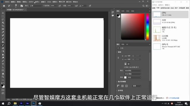Select the Frame tool
The width and height of the screenshot is (190, 106).
[3, 29]
